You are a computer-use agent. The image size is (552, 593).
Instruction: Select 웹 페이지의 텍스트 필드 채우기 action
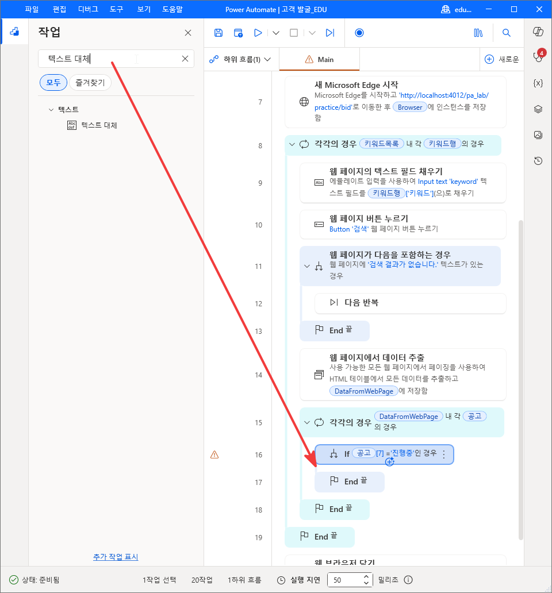pos(403,183)
